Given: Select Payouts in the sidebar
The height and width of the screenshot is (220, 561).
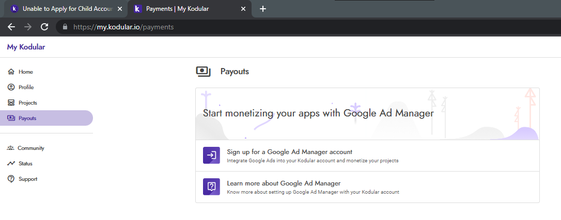Looking at the screenshot, I should (46, 118).
